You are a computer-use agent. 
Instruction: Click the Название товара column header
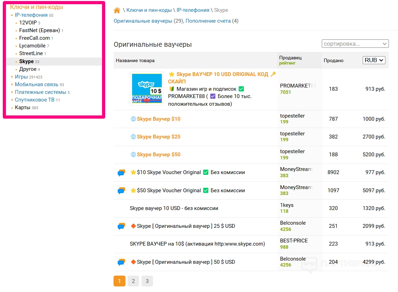coord(135,61)
